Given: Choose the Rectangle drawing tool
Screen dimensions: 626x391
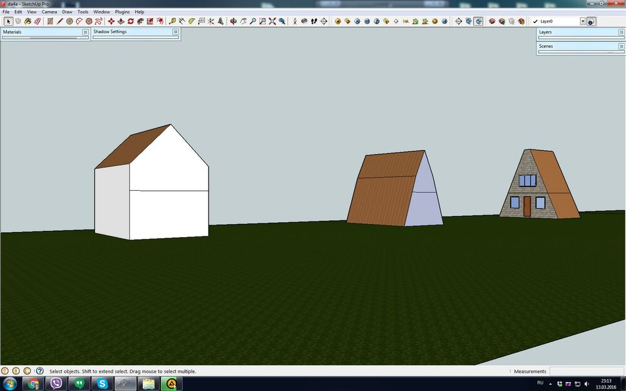Looking at the screenshot, I should coord(50,21).
